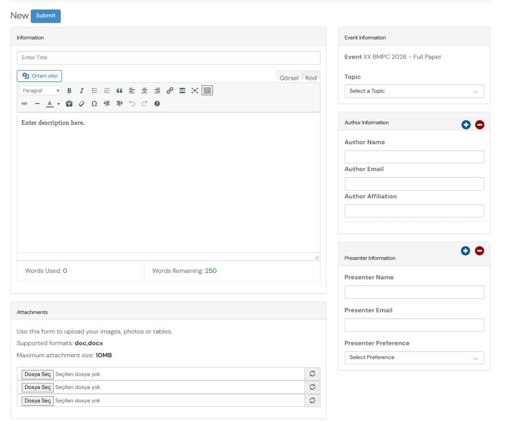The image size is (506, 421).
Task: Toggle strikethrough text formatting
Action: click(25, 104)
